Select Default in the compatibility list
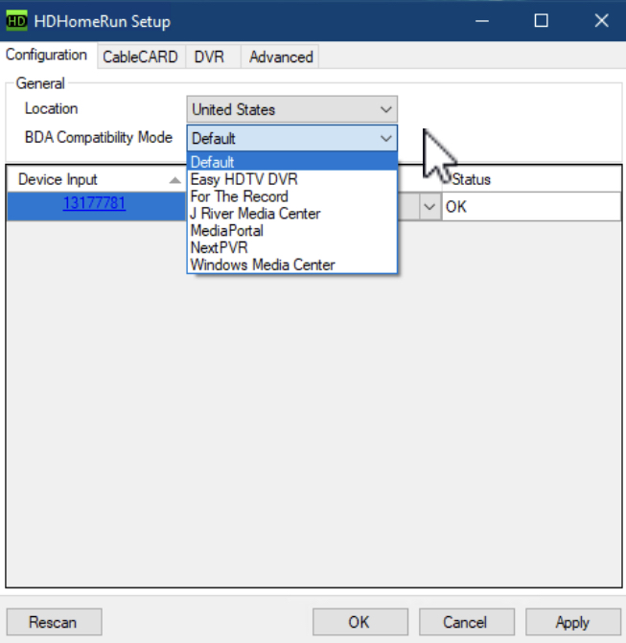626x643 pixels. click(291, 162)
